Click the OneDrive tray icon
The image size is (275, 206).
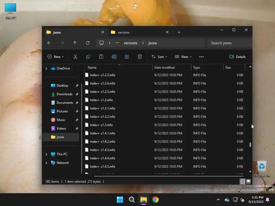tap(227, 200)
